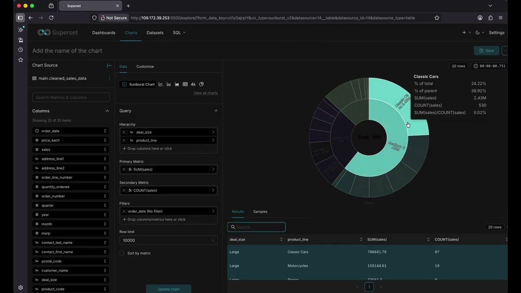This screenshot has height=293, width=521.
Task: Collapse the Chart Source panel
Action: pyautogui.click(x=109, y=66)
